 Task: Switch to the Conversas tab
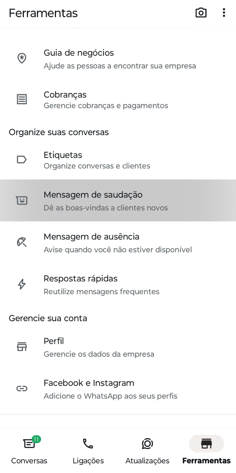pyautogui.click(x=29, y=450)
